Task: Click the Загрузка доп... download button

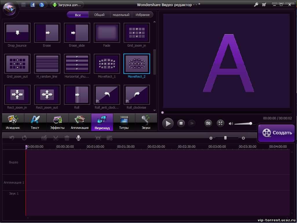Action: pyautogui.click(x=67, y=5)
